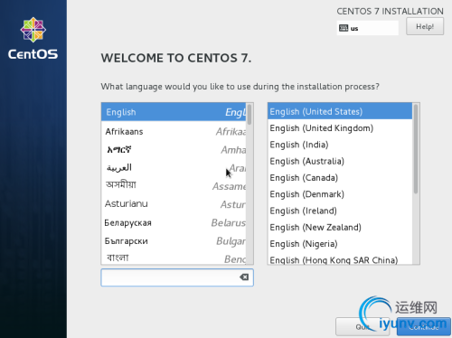Click the language search input field

[x=177, y=277]
